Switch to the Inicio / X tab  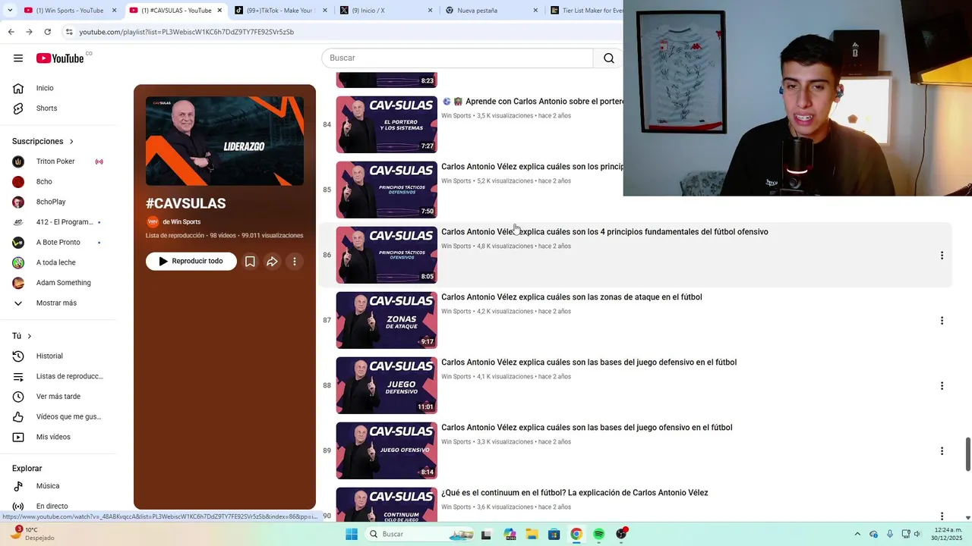tap(383, 11)
